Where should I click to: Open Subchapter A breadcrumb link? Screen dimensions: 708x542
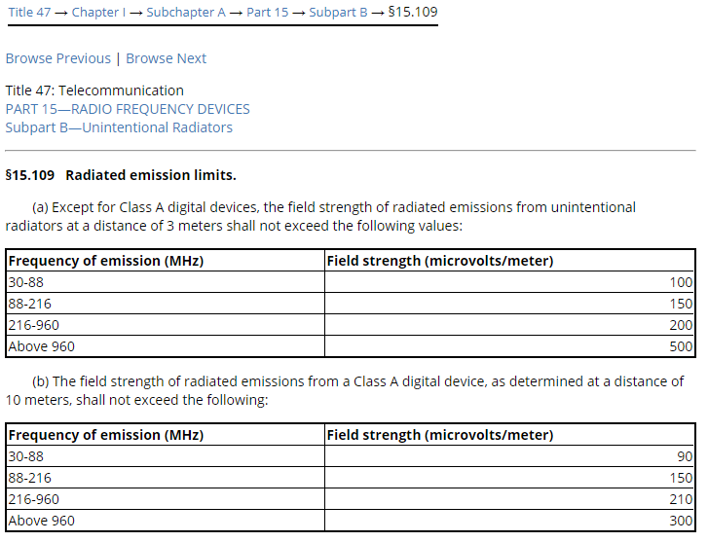(x=186, y=13)
